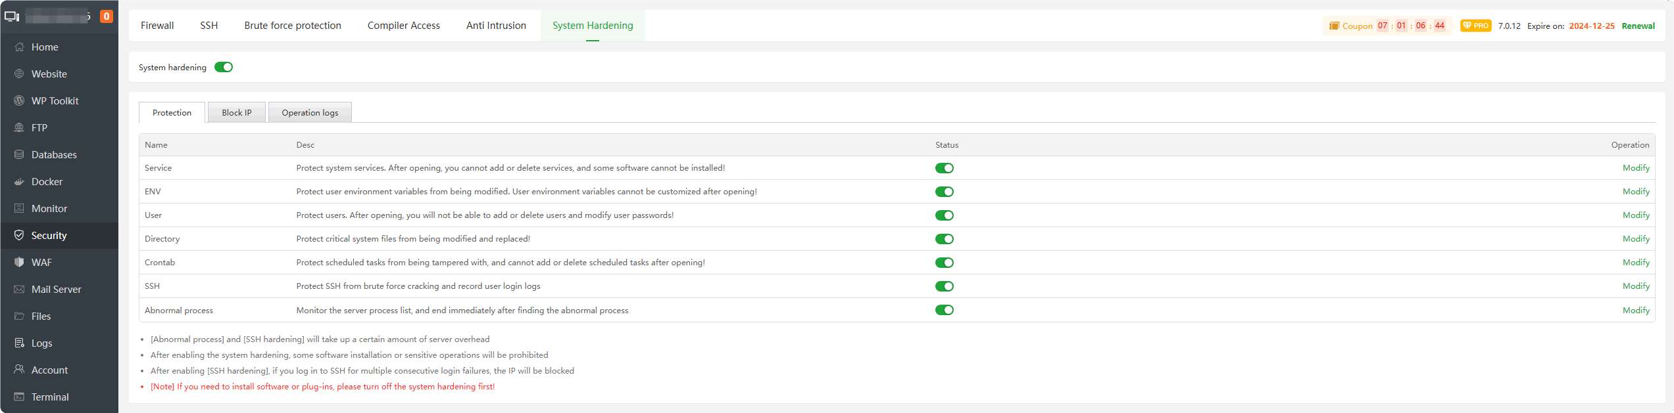This screenshot has height=413, width=1674.
Task: Click the Terminal icon in sidebar
Action: point(19,397)
